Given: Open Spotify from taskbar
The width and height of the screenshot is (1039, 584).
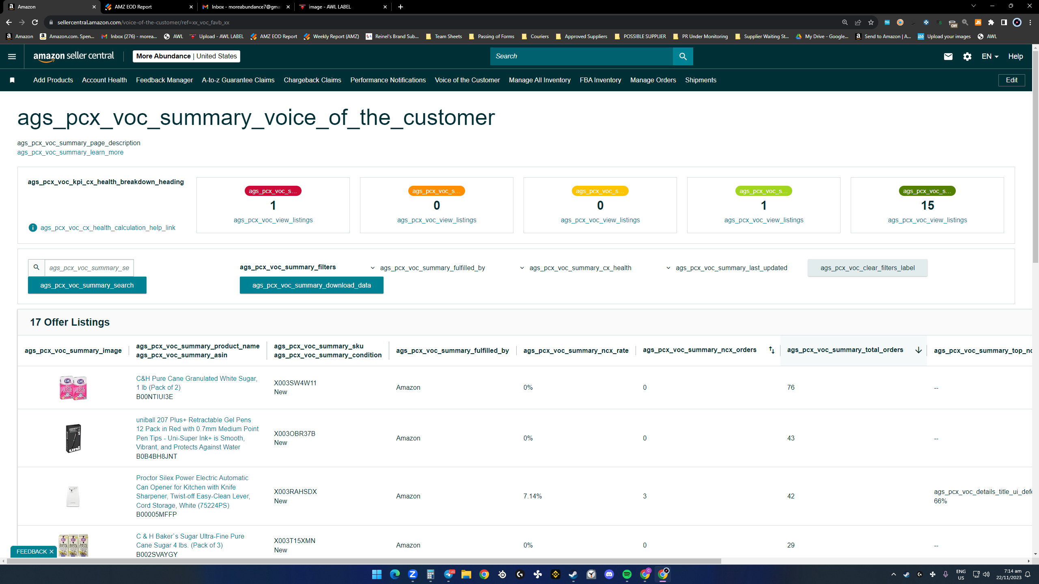Looking at the screenshot, I should point(627,574).
